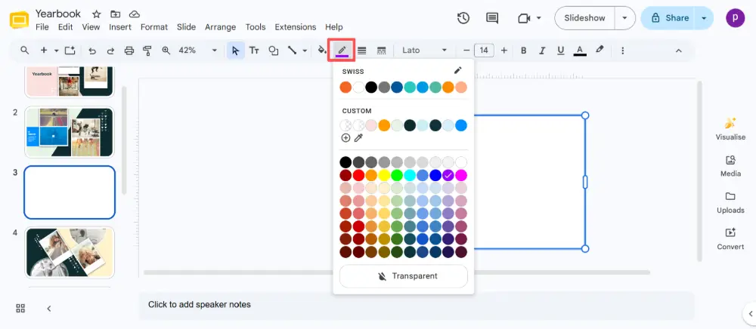Print the presentation
The width and height of the screenshot is (756, 329).
point(129,50)
